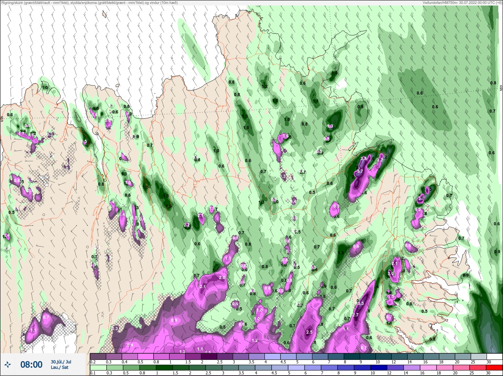Select the red rain legend swatch at 30
This screenshot has height=376, width=503.
[x=494, y=368]
